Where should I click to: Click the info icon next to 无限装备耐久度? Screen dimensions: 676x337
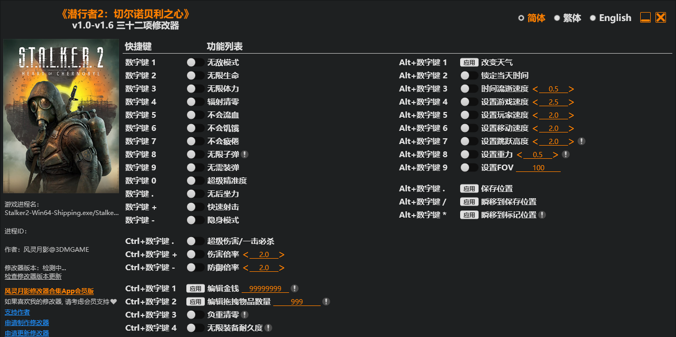[x=269, y=328]
